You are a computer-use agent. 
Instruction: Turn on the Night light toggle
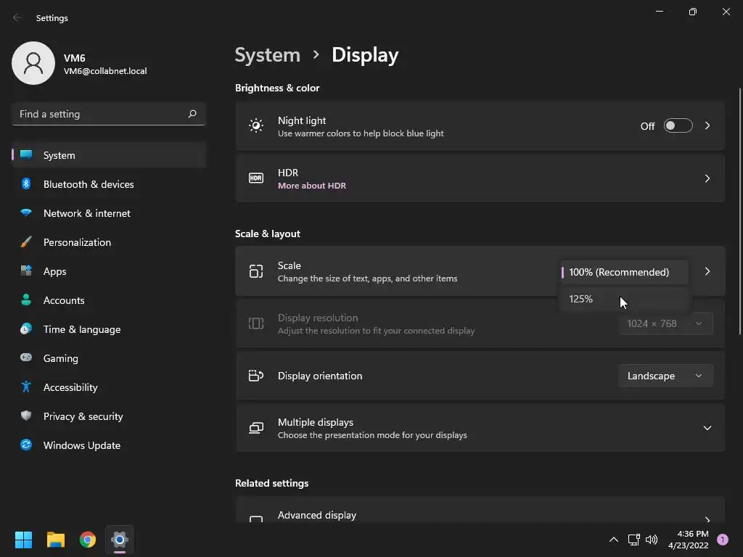pos(678,125)
